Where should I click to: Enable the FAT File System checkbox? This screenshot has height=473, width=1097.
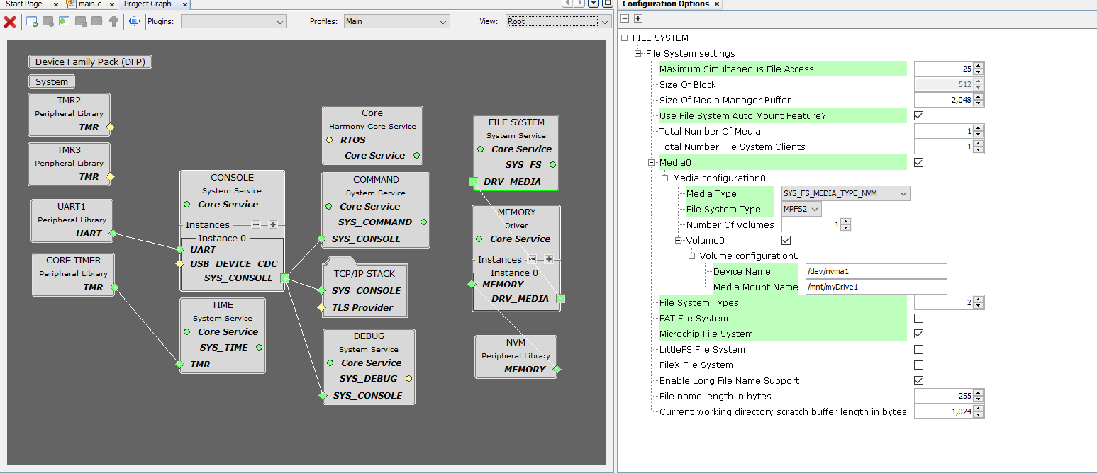918,319
